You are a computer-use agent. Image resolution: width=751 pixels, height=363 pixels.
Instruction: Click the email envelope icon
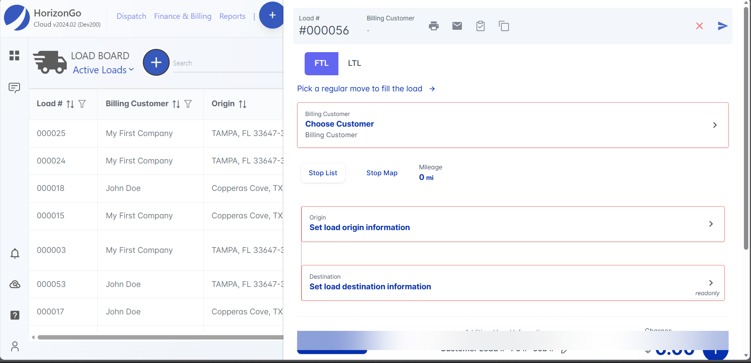point(457,26)
